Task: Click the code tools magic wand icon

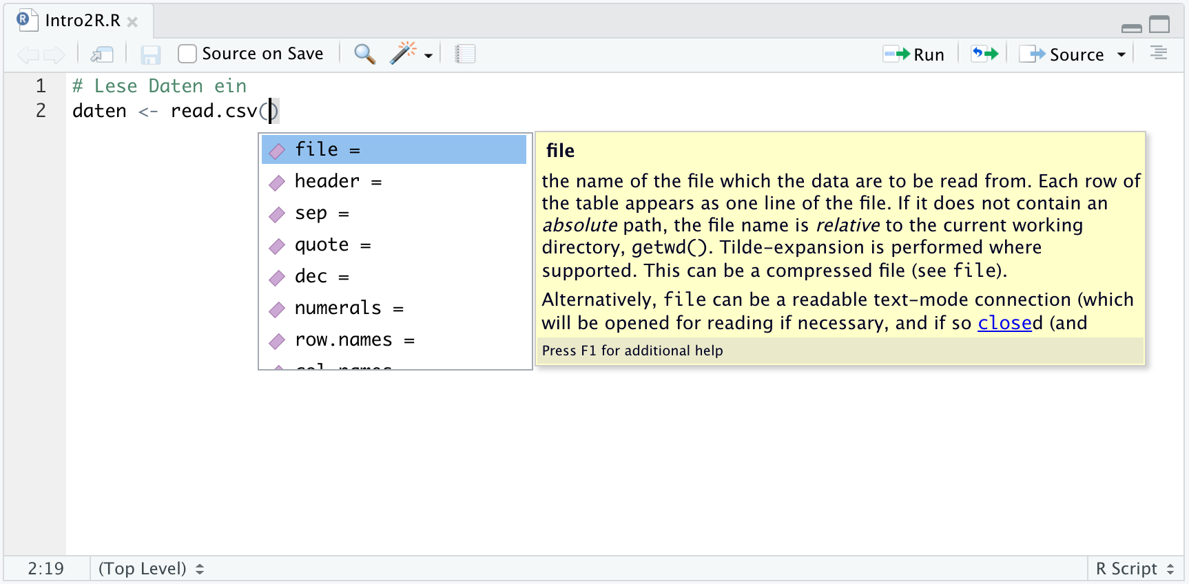Action: point(403,53)
